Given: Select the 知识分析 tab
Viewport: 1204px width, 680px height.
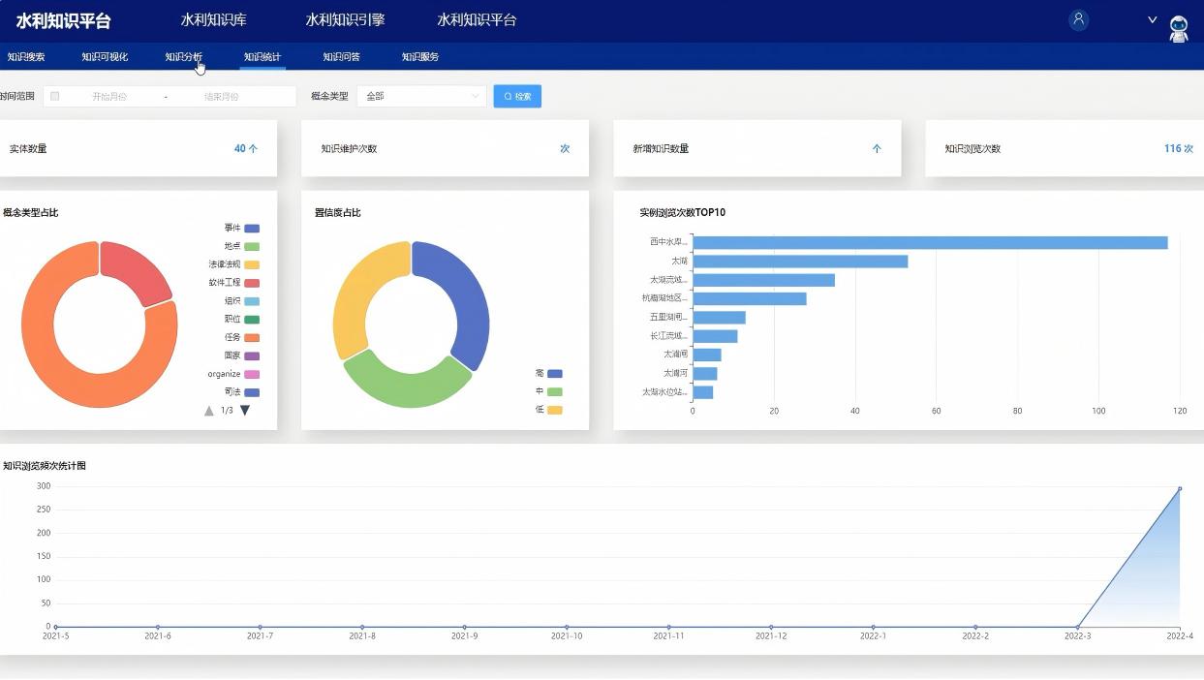Looking at the screenshot, I should pyautogui.click(x=183, y=57).
